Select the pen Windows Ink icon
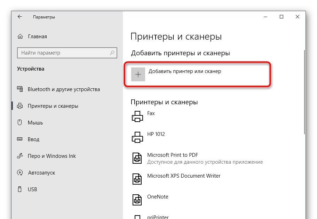317x219 pixels. coord(19,156)
